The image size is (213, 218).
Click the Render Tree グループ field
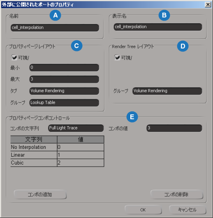(167, 91)
